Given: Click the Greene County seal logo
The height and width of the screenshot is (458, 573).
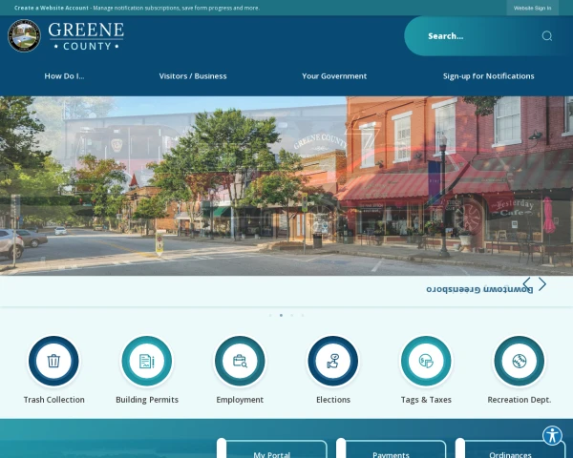Looking at the screenshot, I should point(24,36).
